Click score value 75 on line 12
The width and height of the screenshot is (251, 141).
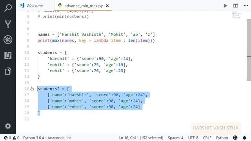click(x=96, y=65)
